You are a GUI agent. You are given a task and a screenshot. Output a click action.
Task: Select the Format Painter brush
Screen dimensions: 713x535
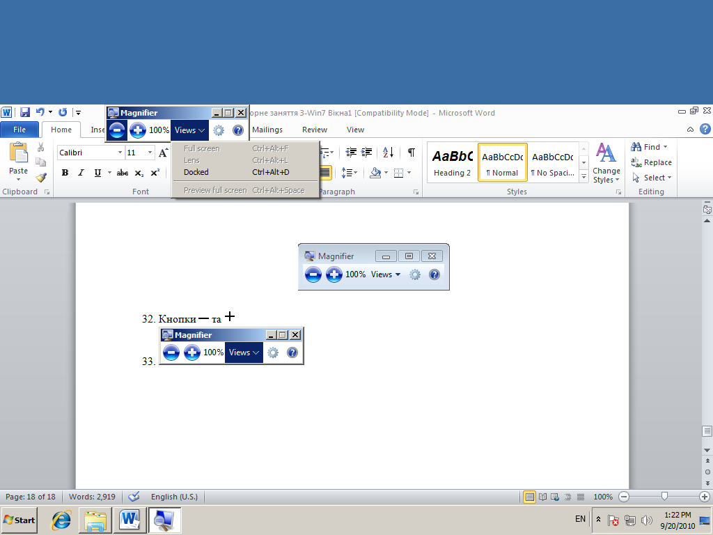tap(41, 178)
